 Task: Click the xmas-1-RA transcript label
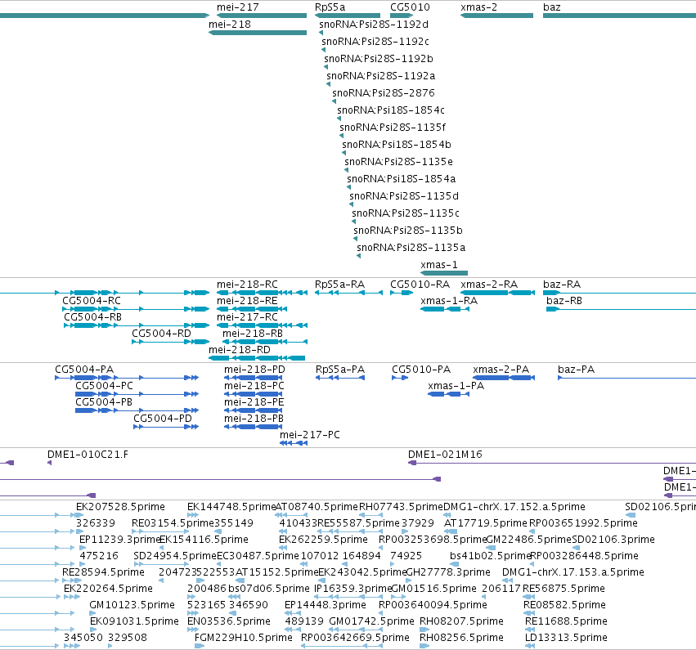point(449,301)
